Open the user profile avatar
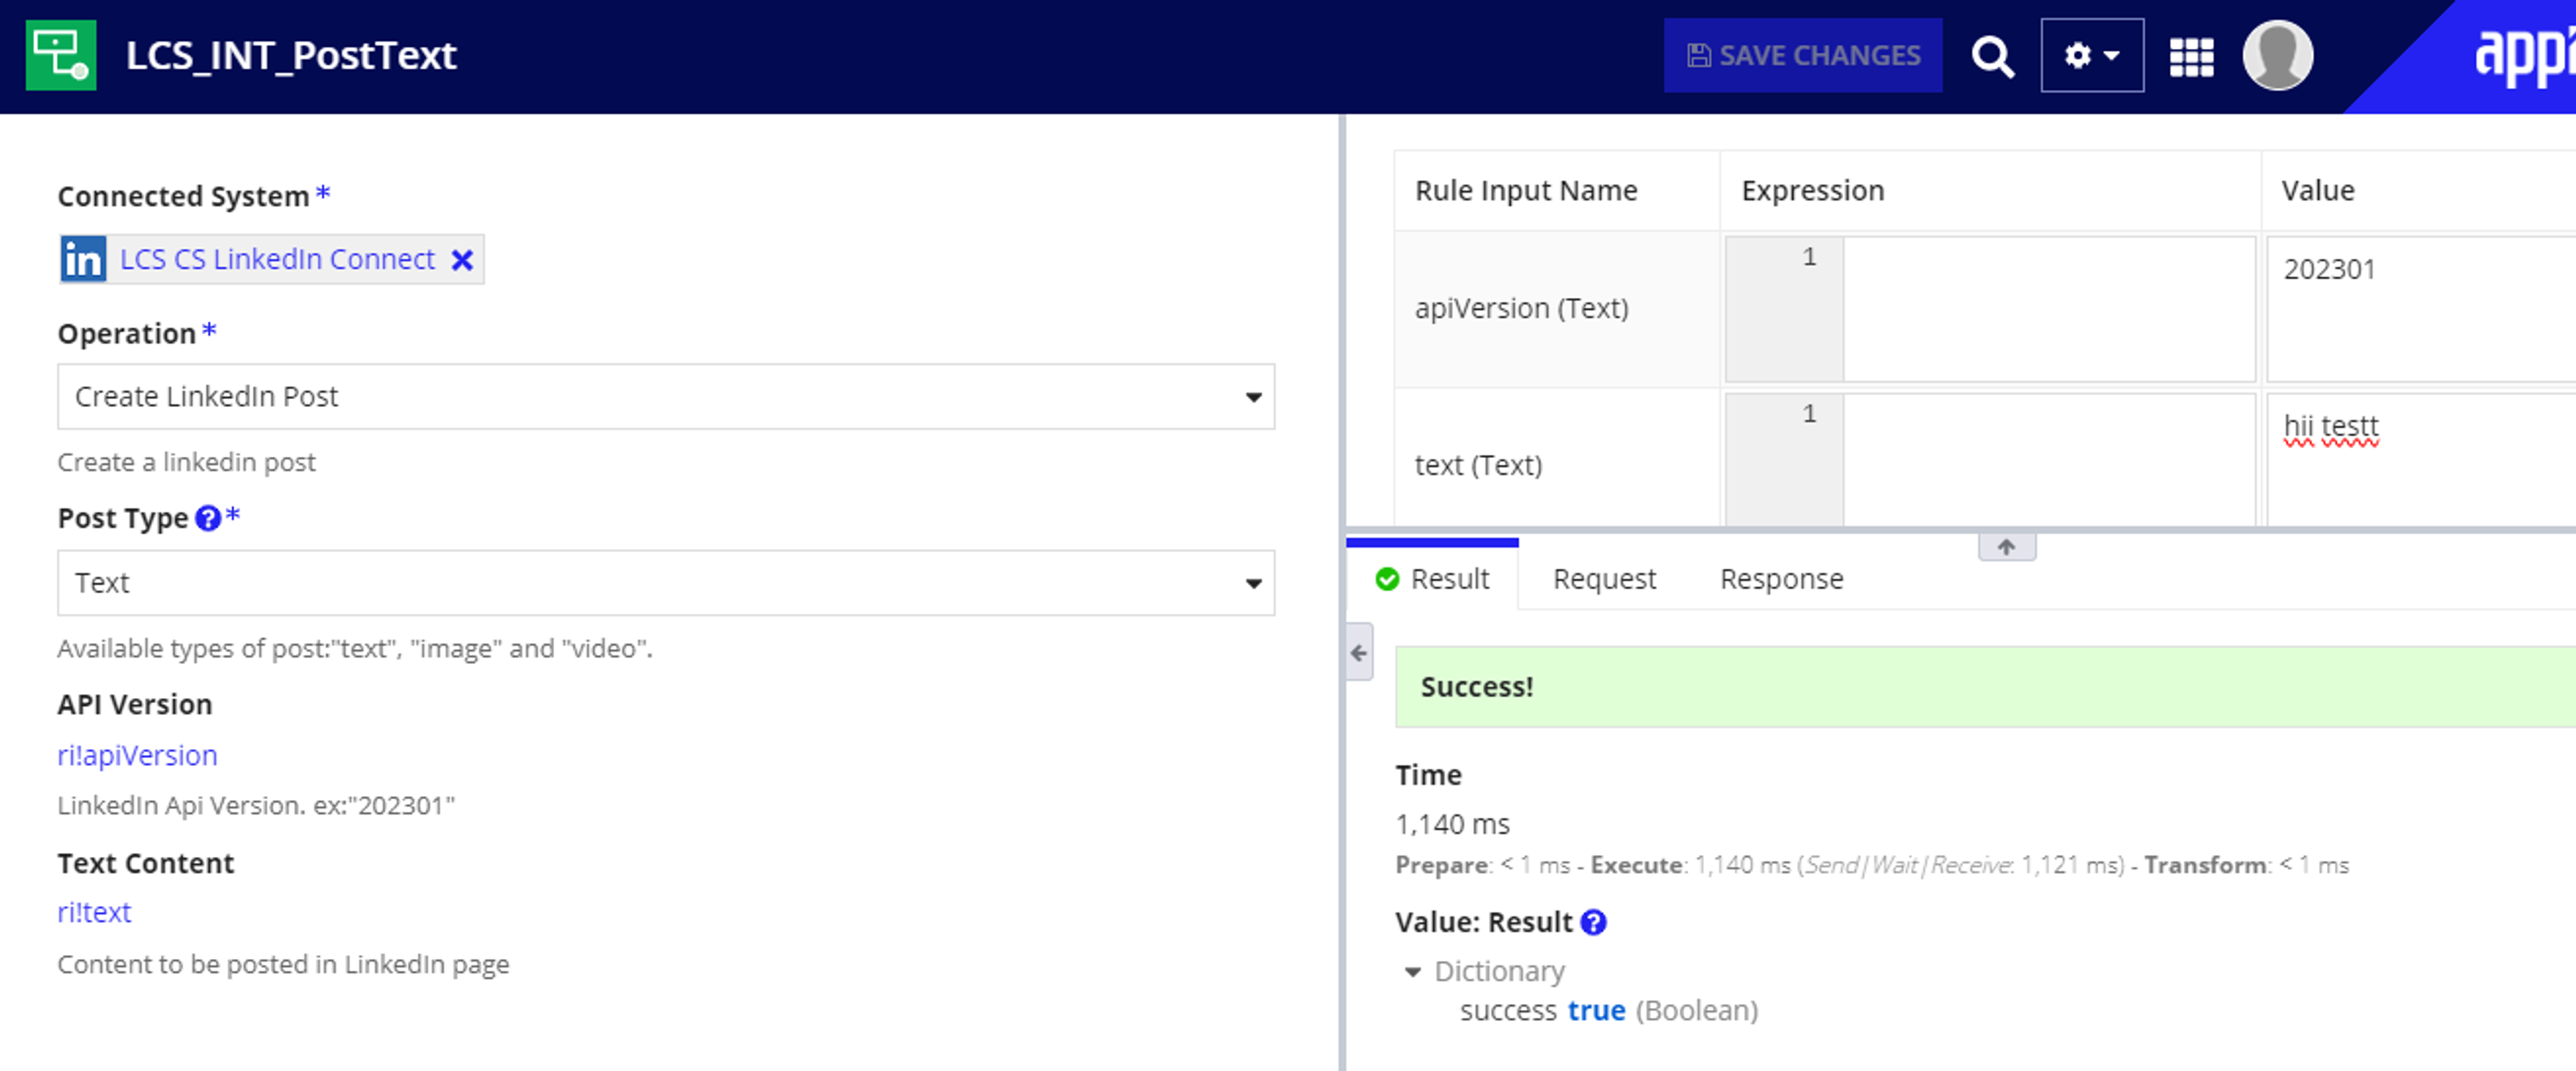The image size is (2576, 1071). click(x=2278, y=55)
